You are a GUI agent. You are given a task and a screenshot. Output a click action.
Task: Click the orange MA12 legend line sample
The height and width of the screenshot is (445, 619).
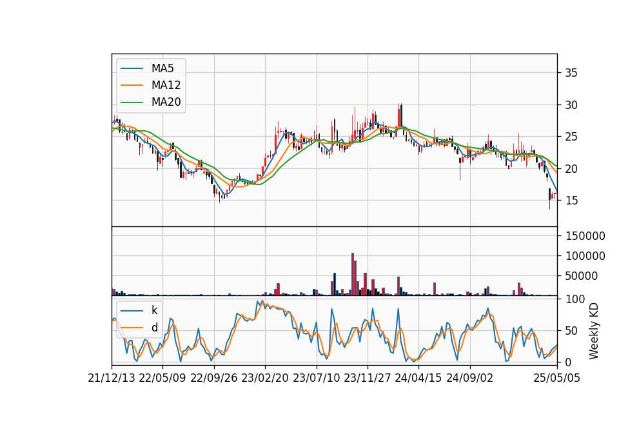pos(132,85)
